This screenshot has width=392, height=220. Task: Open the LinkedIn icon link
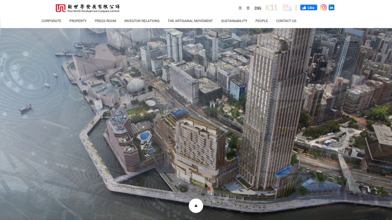pos(331,8)
